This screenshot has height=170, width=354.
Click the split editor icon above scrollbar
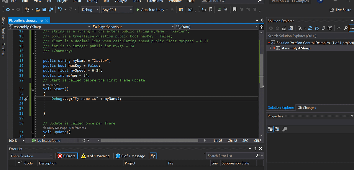(x=261, y=27)
